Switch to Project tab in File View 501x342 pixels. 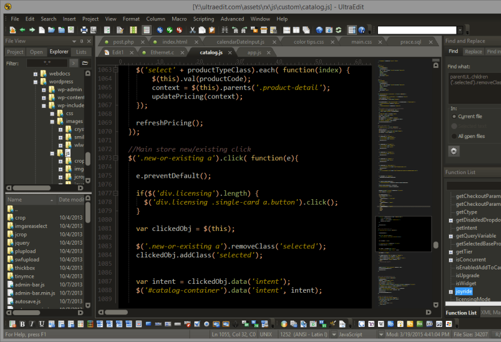point(15,52)
